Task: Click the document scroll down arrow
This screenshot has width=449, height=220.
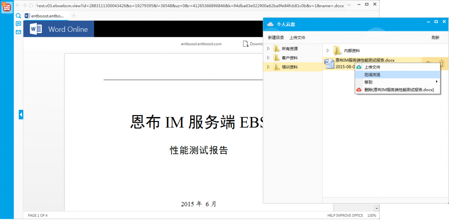Action: point(377,208)
